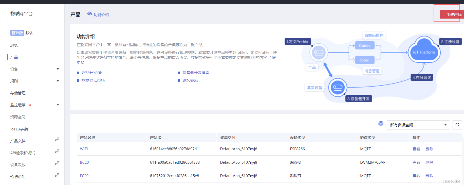Click the 4.在线调试 step label
The image size is (464, 185).
422,77
